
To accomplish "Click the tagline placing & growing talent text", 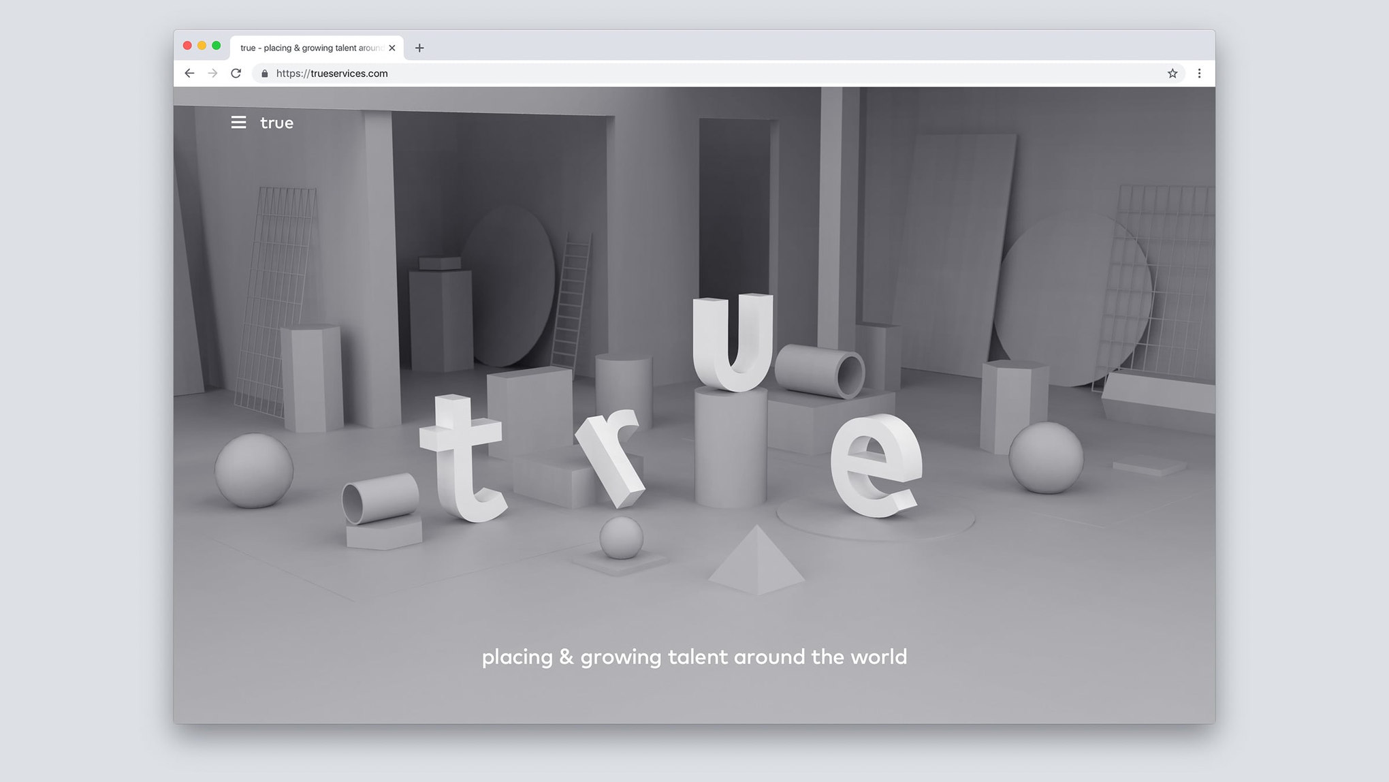I will point(694,657).
